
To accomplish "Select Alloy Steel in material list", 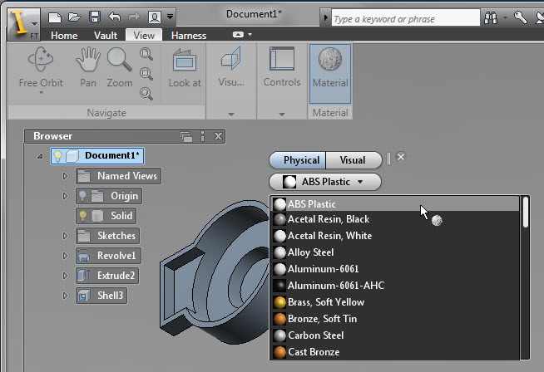I will [395, 252].
